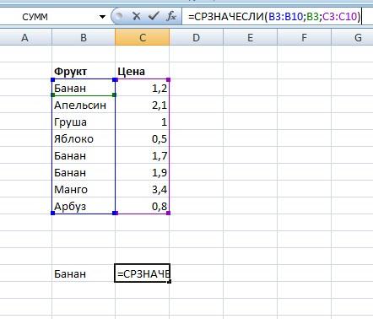Screen dimensions: 373x319
Task: Click the price cell 0,8
Action: pos(143,206)
